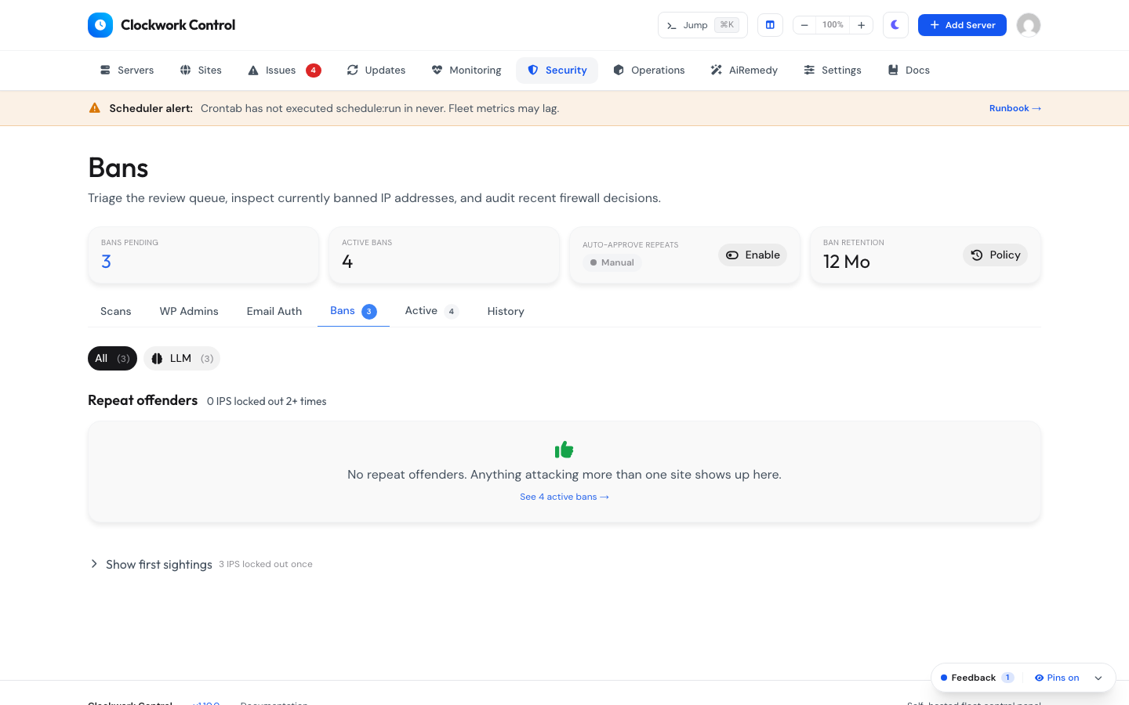
Task: Increase zoom with the plus button
Action: 861,25
